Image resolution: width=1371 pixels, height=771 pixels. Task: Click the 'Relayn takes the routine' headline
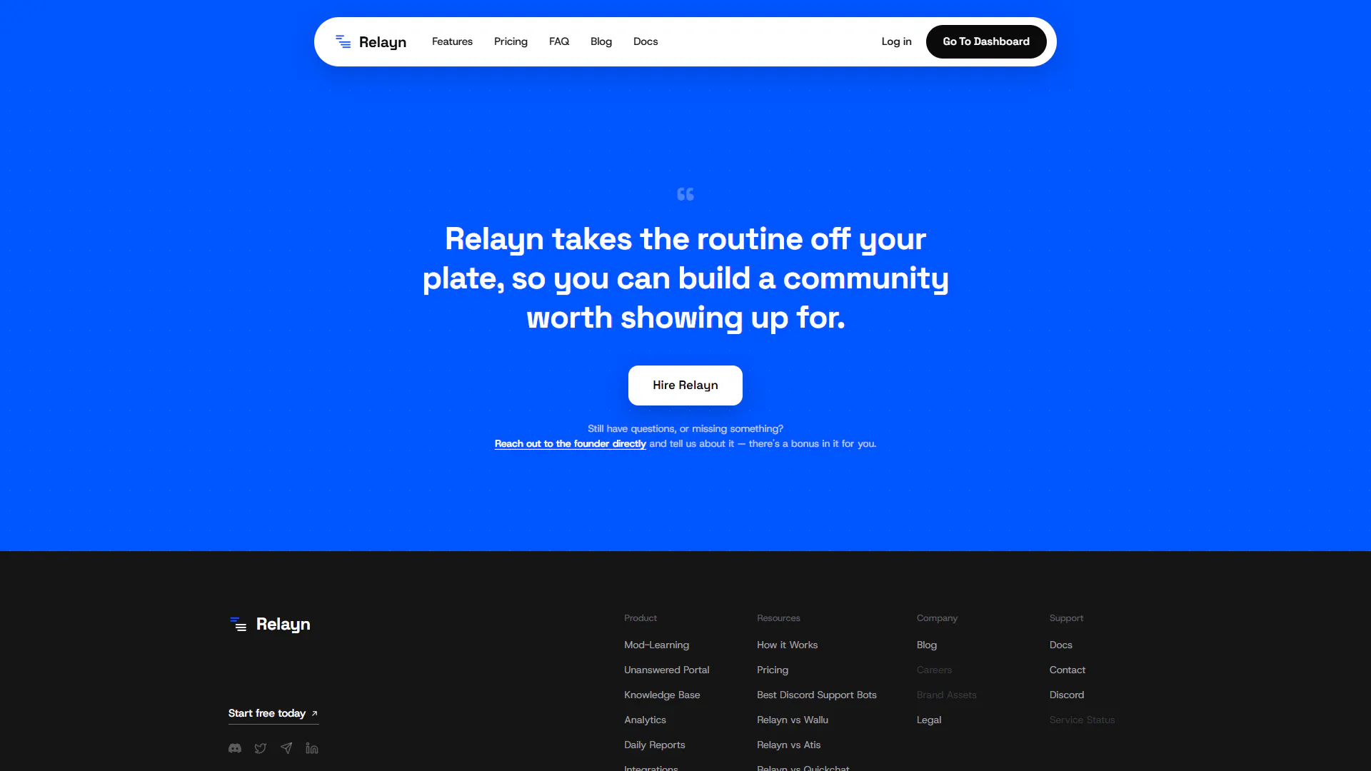685,278
